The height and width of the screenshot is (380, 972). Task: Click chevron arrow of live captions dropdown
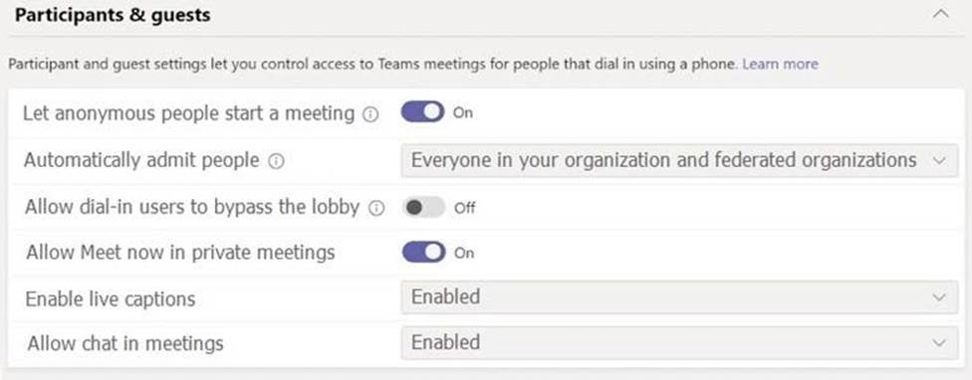point(940,297)
